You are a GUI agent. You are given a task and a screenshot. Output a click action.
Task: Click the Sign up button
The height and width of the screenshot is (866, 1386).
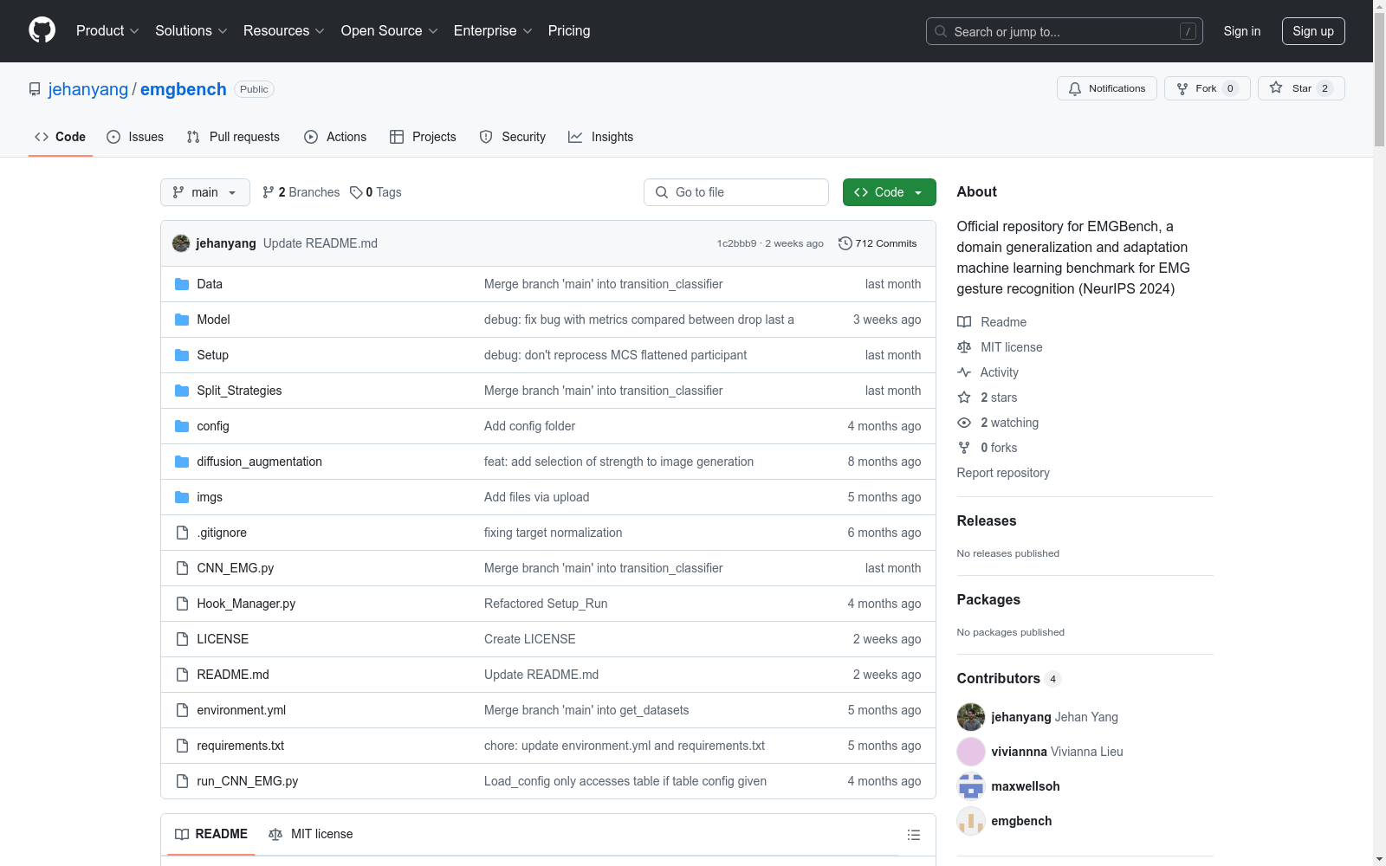[x=1313, y=31]
